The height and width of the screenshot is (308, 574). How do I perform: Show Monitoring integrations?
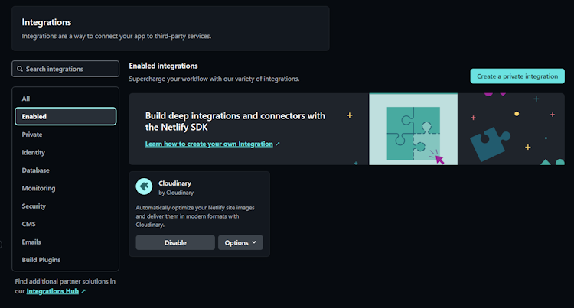66,188
